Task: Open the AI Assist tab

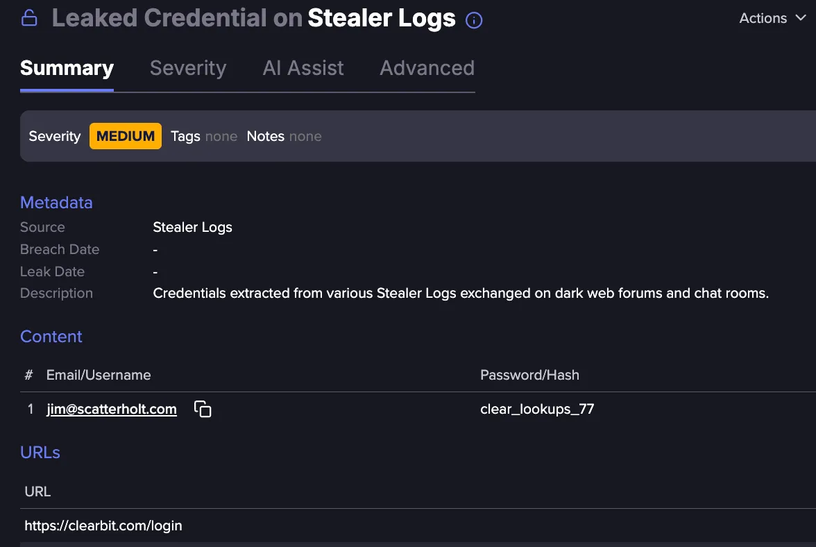Action: [x=303, y=68]
